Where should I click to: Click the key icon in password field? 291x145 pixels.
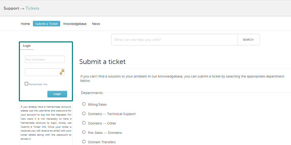click(62, 72)
